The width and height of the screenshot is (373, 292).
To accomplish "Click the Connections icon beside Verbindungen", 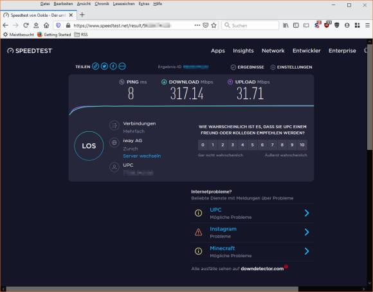I will click(x=114, y=125).
